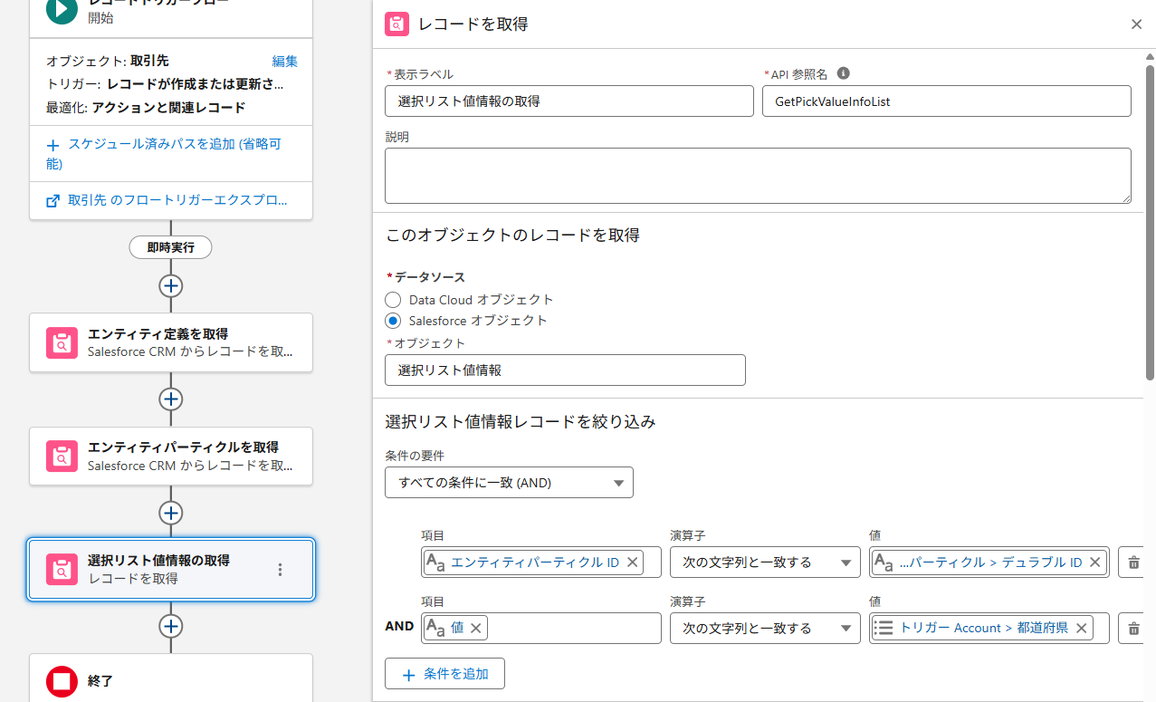Select the Data Cloud オブジェクト radio button
Image resolution: width=1156 pixels, height=702 pixels.
pos(393,300)
